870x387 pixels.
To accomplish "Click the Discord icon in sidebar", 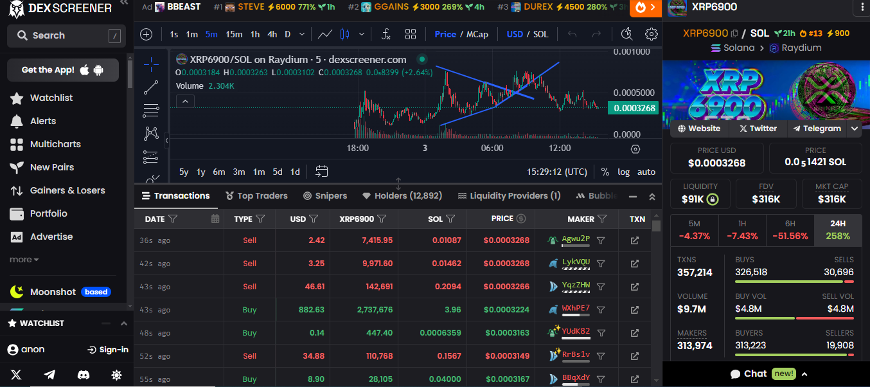I will [83, 375].
